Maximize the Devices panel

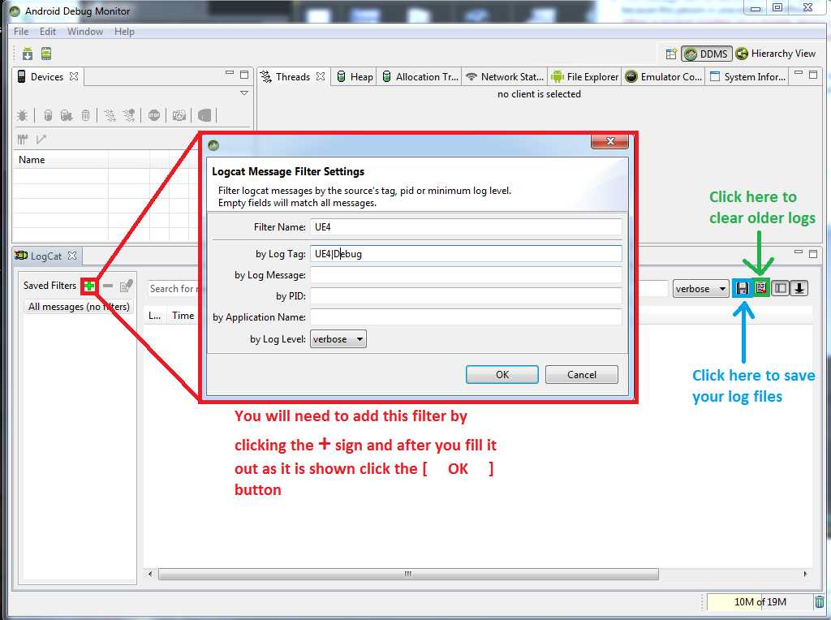tap(244, 75)
